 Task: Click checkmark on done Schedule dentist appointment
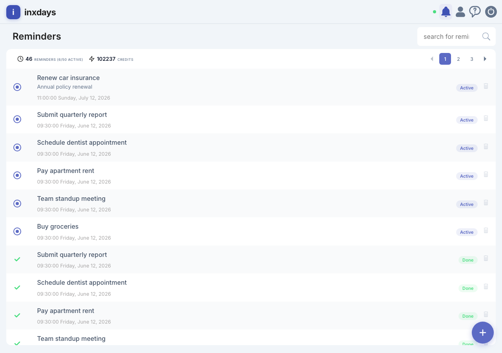click(17, 287)
